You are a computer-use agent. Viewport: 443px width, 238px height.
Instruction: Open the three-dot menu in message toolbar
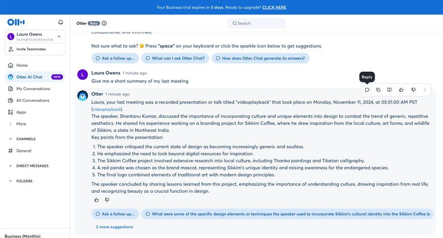(x=425, y=90)
